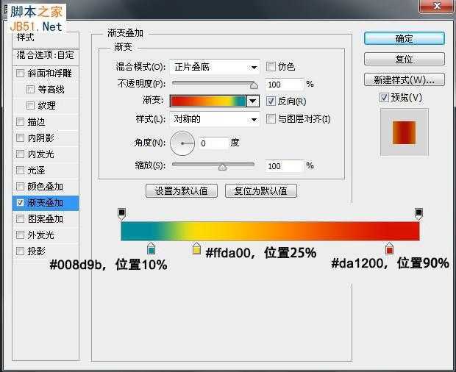Enable 投影 checkbox
The height and width of the screenshot is (372, 456).
point(20,251)
